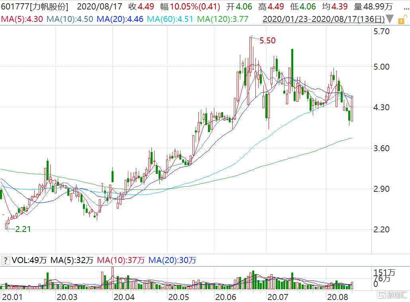The width and height of the screenshot is (410, 302).
Task: Click the high price 高4.49
Action: coord(271,6)
